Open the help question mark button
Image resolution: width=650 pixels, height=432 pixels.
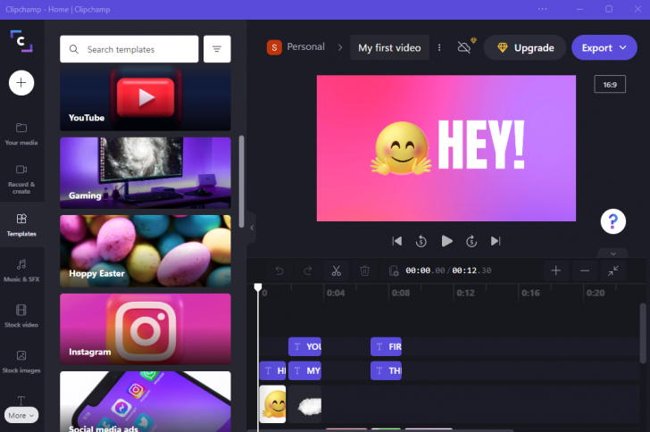[x=612, y=221]
